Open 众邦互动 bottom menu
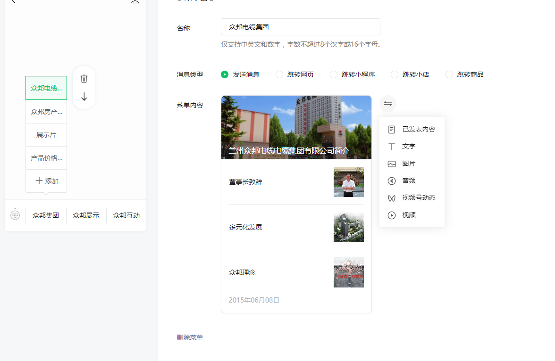555x361 pixels. click(126, 215)
